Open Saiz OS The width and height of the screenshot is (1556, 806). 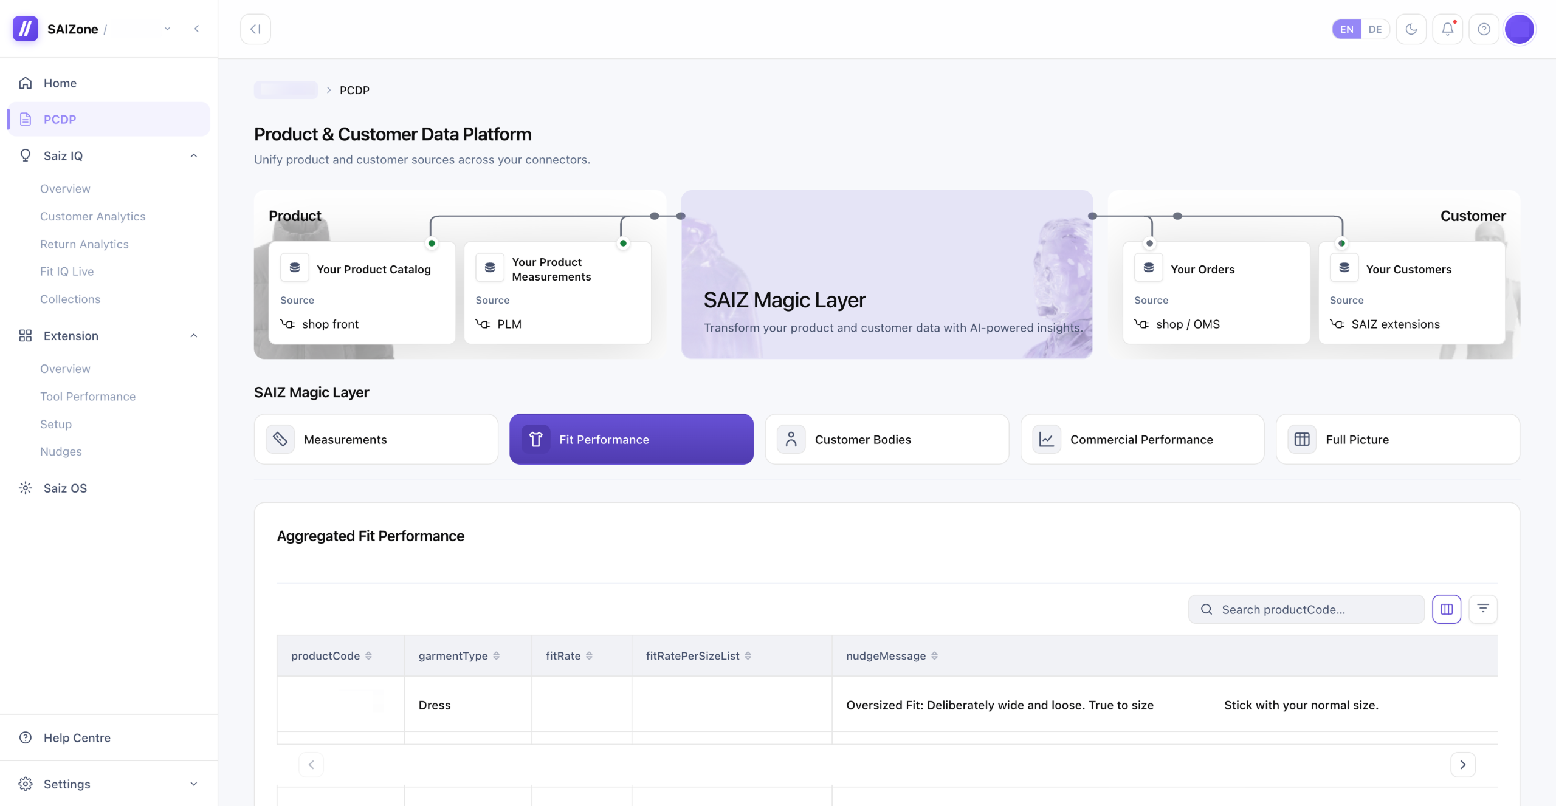[x=109, y=488]
